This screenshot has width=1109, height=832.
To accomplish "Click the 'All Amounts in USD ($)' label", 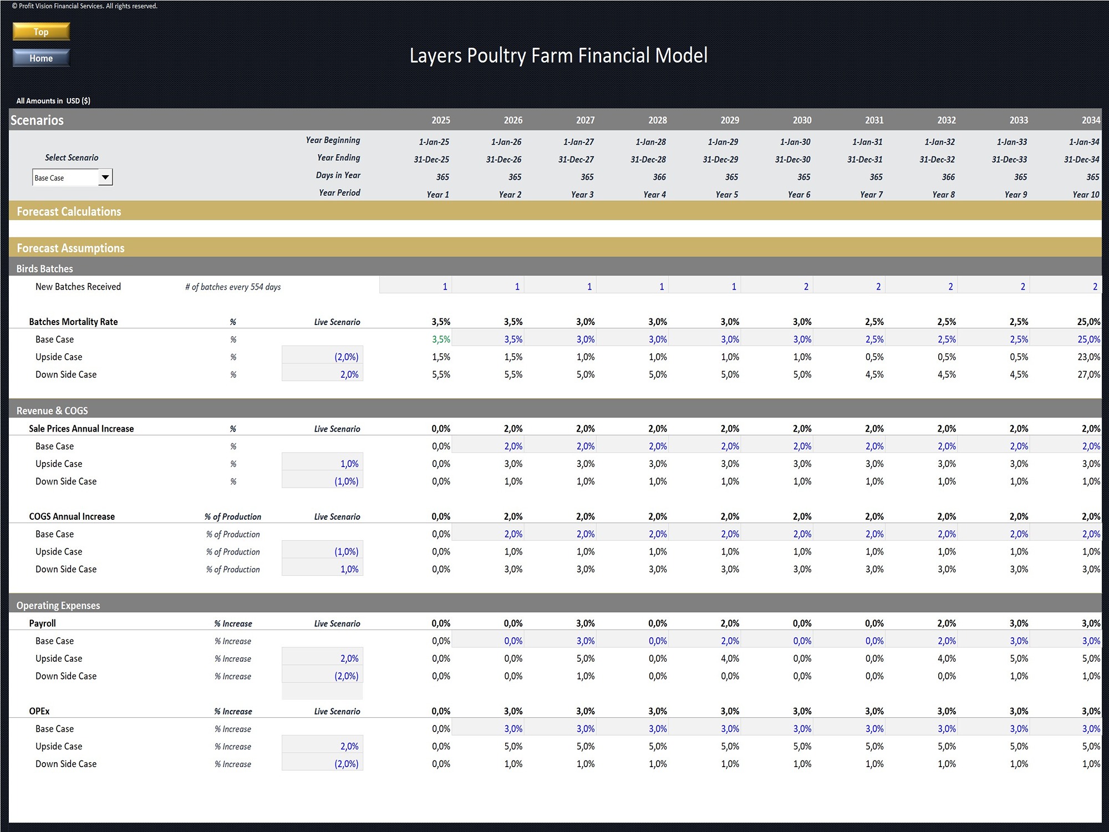I will point(53,100).
